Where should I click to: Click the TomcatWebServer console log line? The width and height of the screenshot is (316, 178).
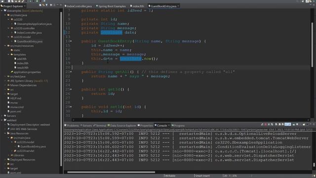187,138
